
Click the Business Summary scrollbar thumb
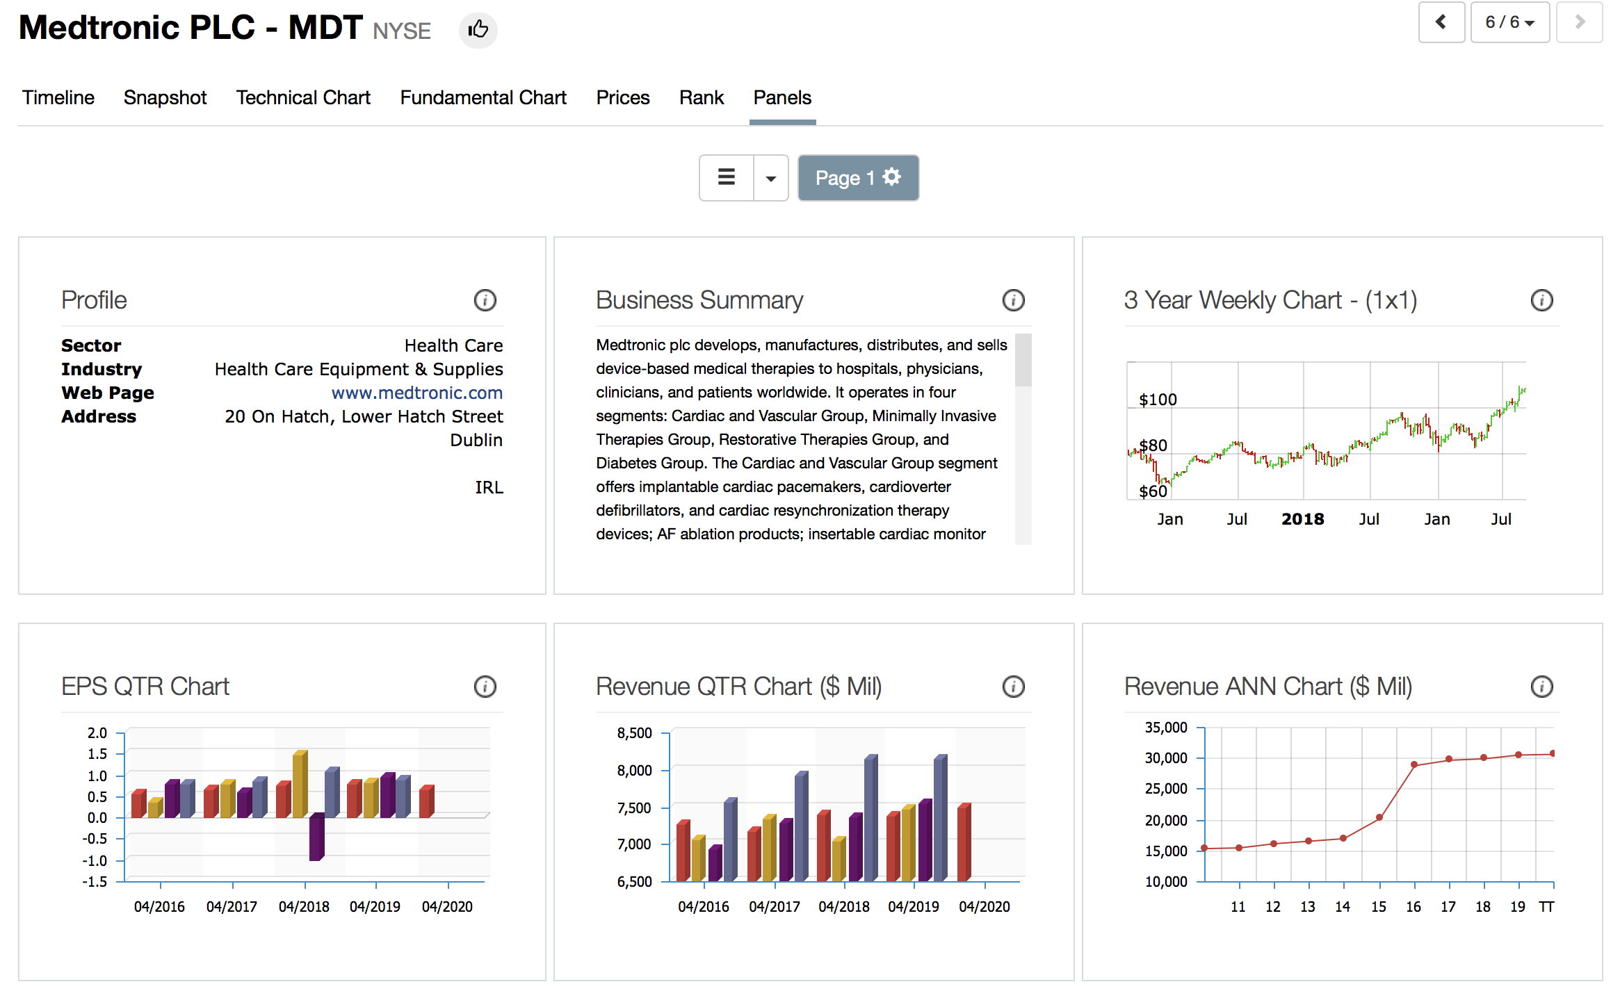(1023, 360)
